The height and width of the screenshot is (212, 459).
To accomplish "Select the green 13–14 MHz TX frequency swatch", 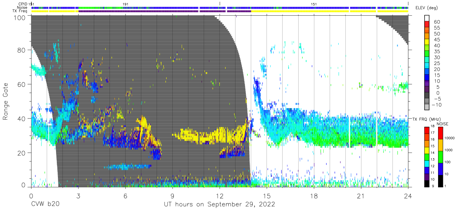I will click(427, 157).
